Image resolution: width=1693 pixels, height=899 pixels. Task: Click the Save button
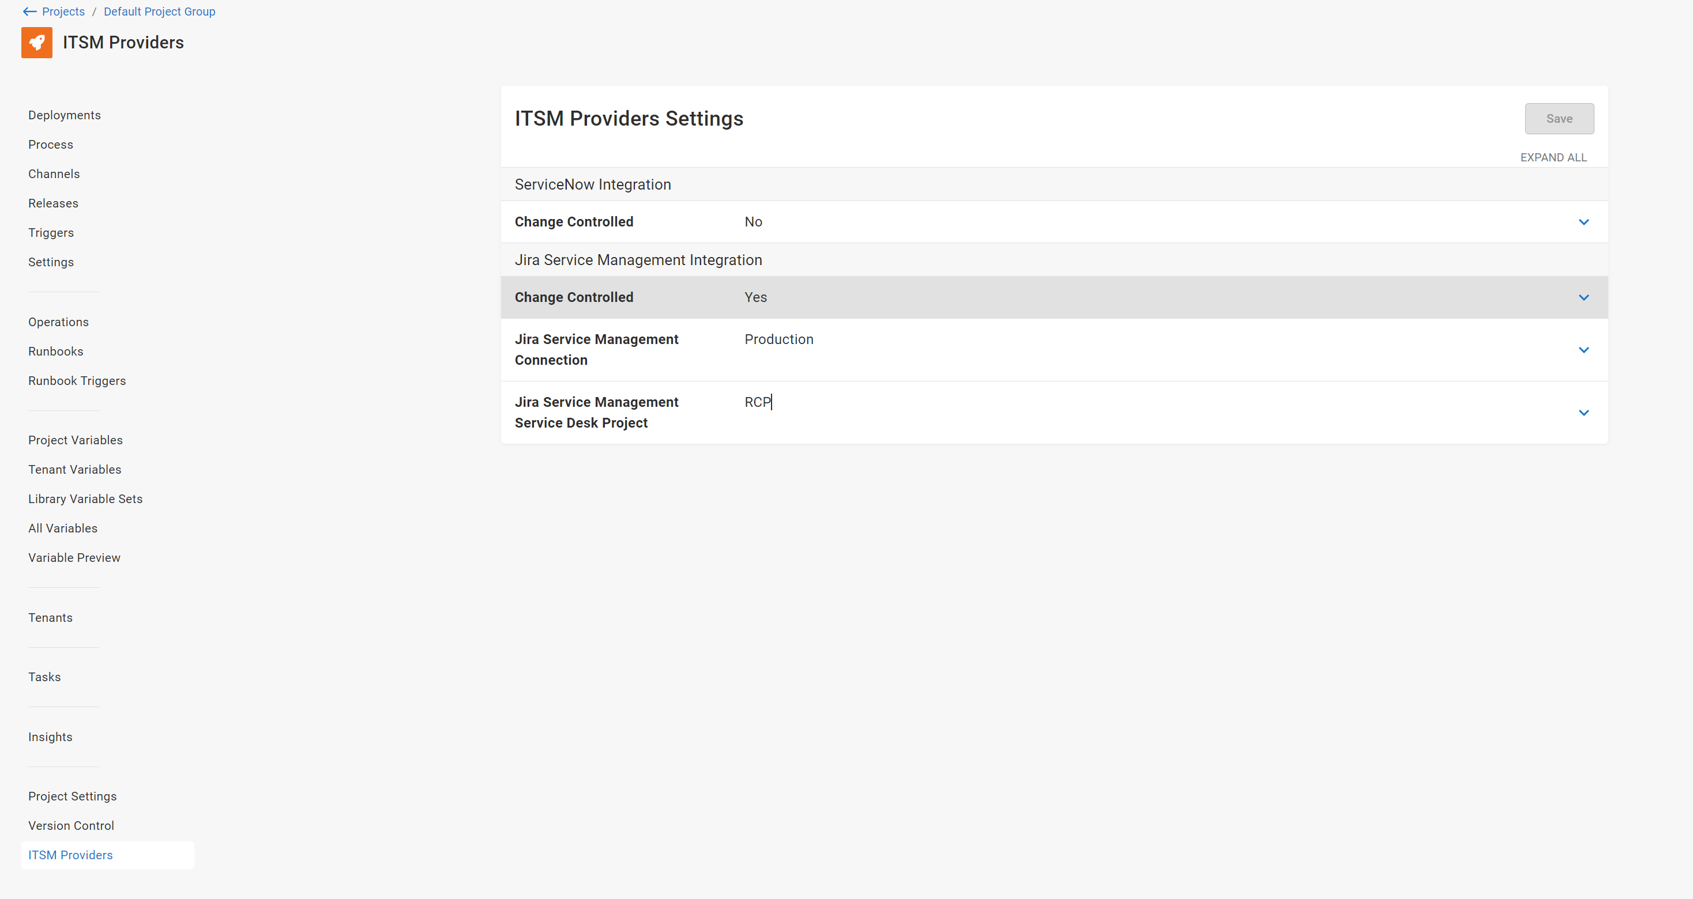tap(1560, 118)
